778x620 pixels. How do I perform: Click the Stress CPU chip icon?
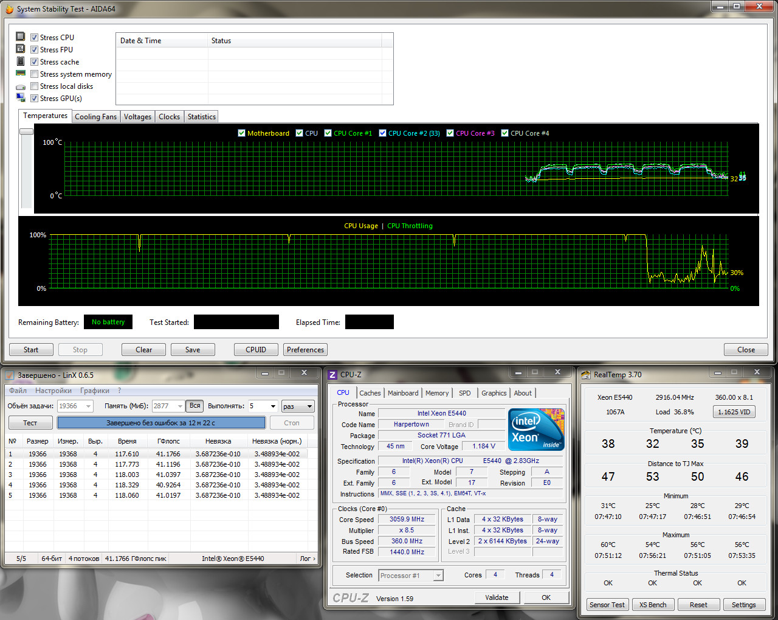click(21, 37)
